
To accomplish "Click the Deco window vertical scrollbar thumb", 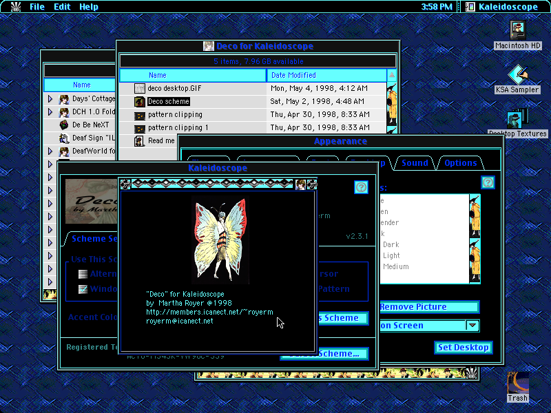I will (x=391, y=104).
